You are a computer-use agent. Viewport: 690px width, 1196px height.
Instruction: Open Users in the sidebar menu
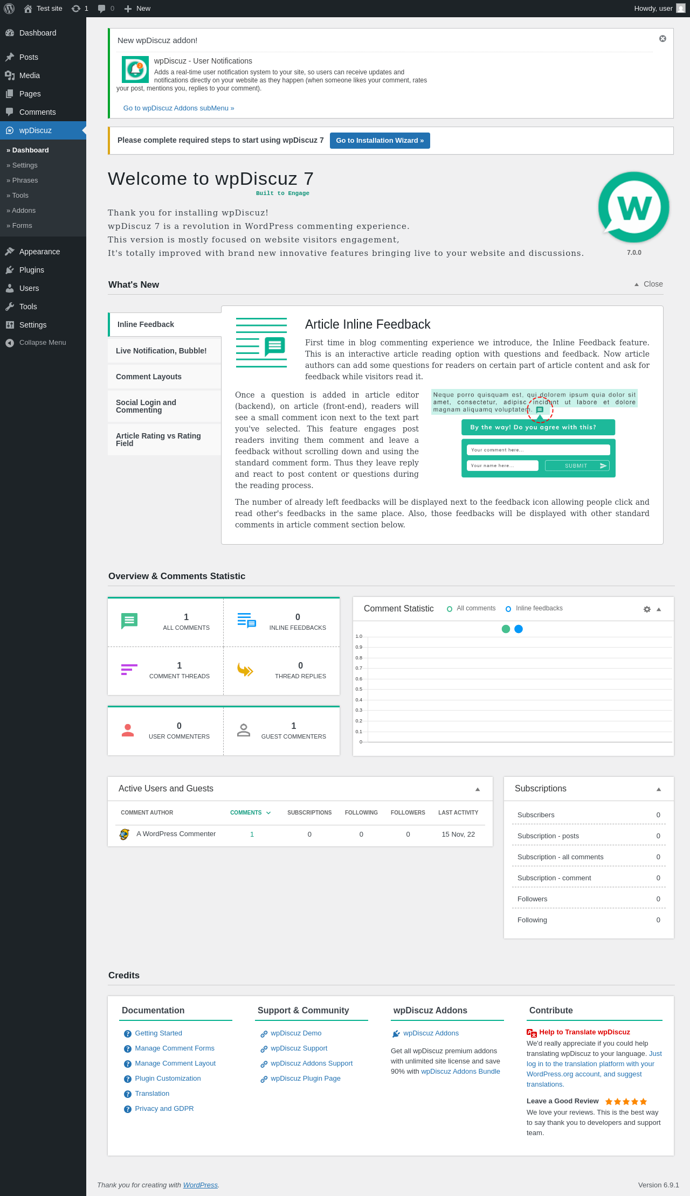(43, 288)
